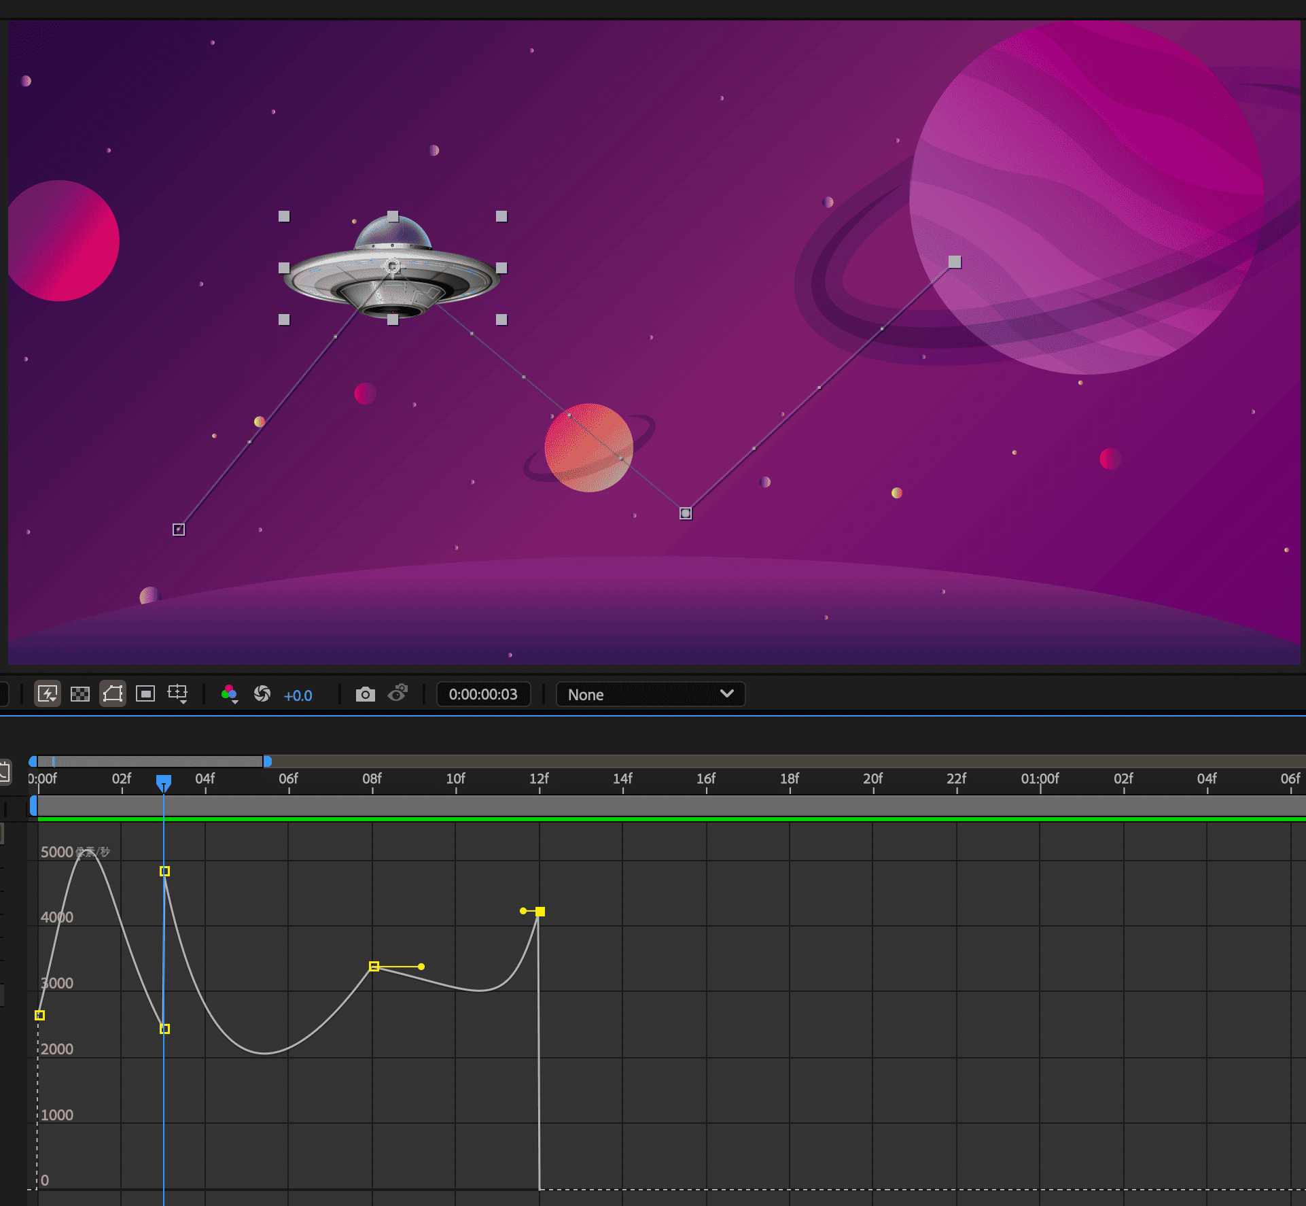Take a snapshot with the camera icon
1306x1206 pixels.
pos(366,694)
